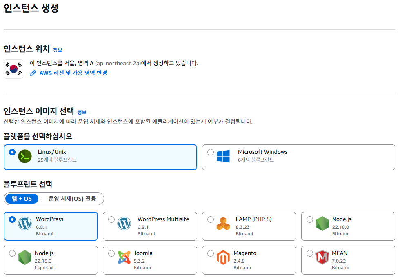This screenshot has height=277, width=411.
Task: Select the WordPress Multisite radio button
Action: pos(111,219)
